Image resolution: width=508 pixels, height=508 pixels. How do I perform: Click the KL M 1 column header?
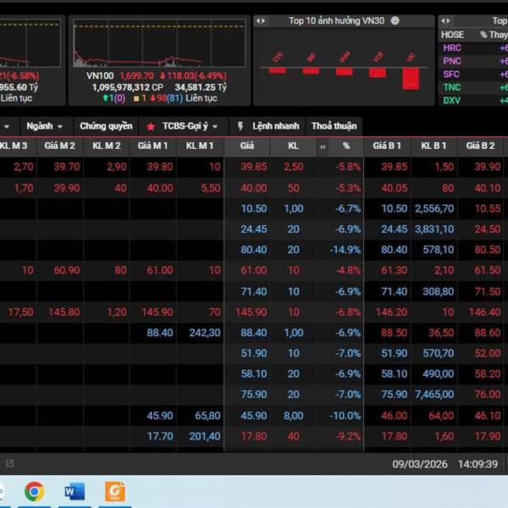click(x=200, y=146)
